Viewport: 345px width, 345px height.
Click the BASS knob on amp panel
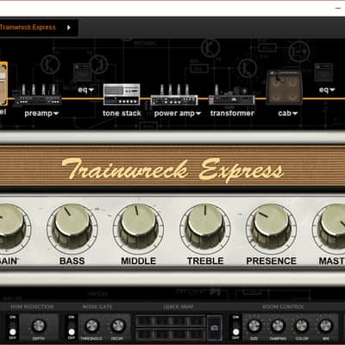(x=72, y=226)
